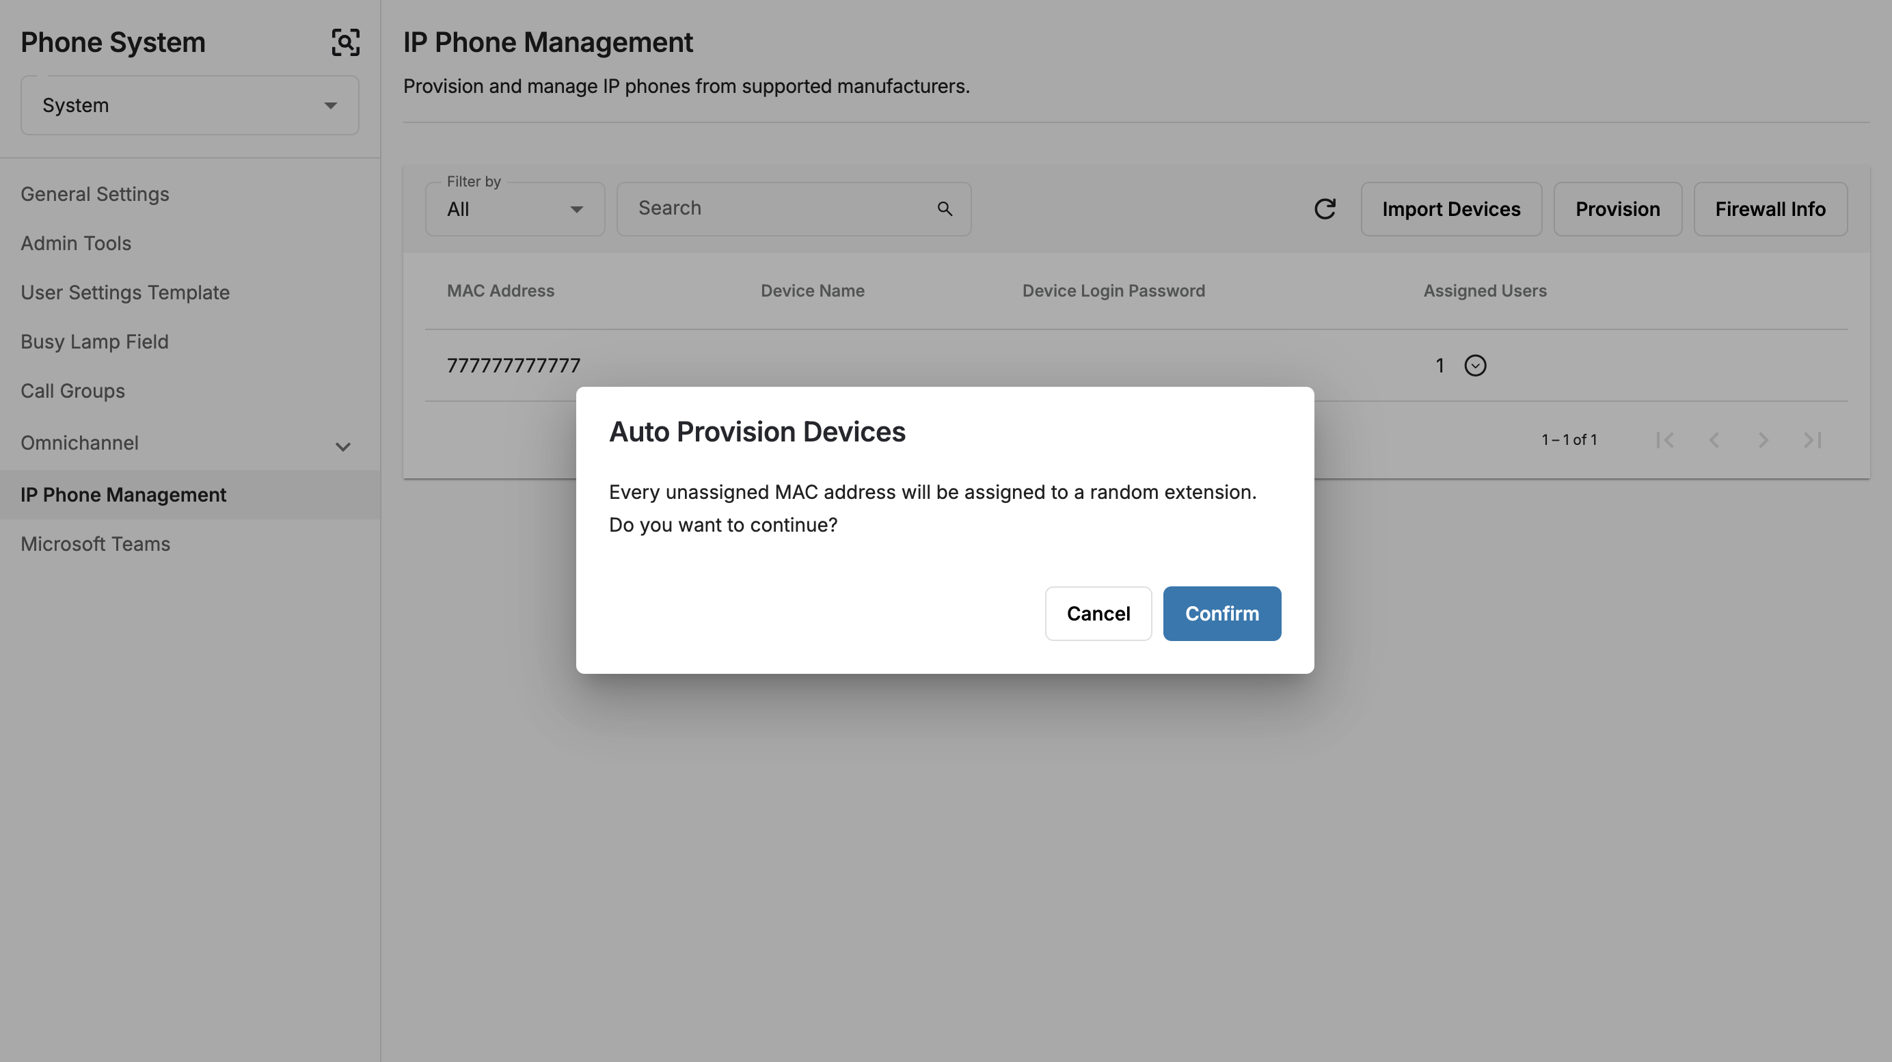Click the refresh icon in the toolbar
This screenshot has width=1892, height=1062.
tap(1324, 209)
